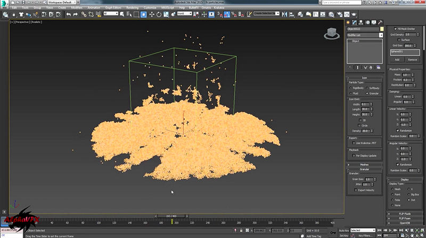Click the Add button for mesh emitter

pos(397,59)
